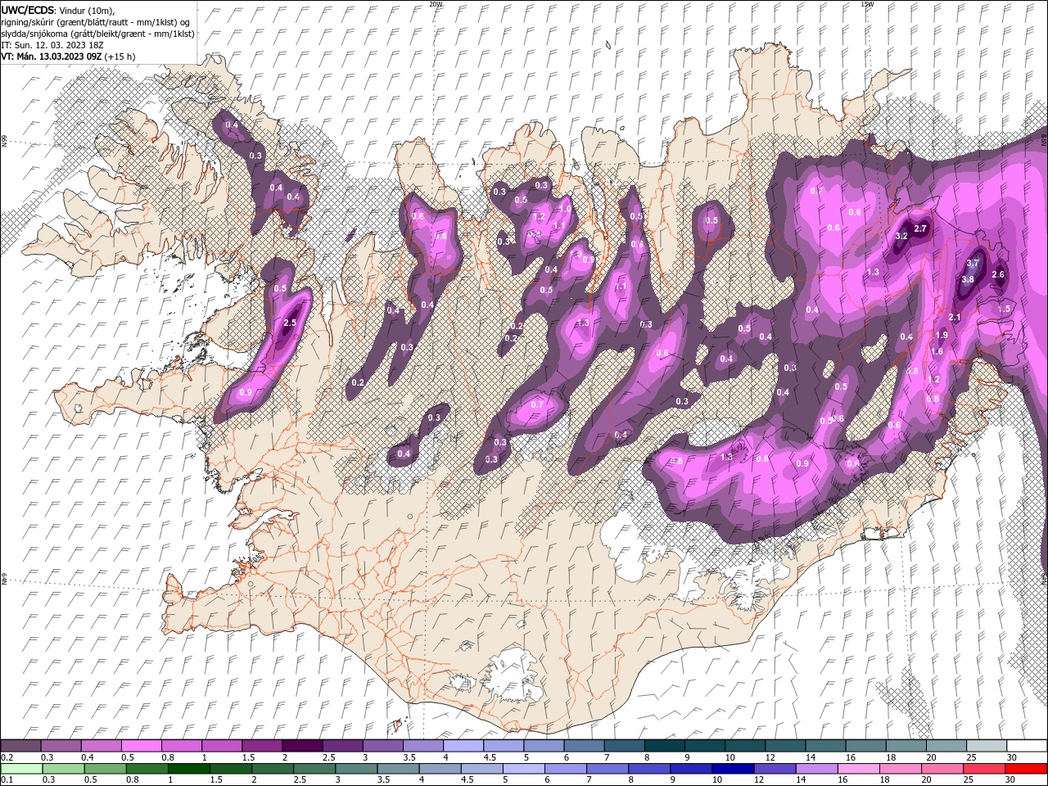Click the 'UWC/ECDS: Vindur (10m),' title line

pos(58,10)
